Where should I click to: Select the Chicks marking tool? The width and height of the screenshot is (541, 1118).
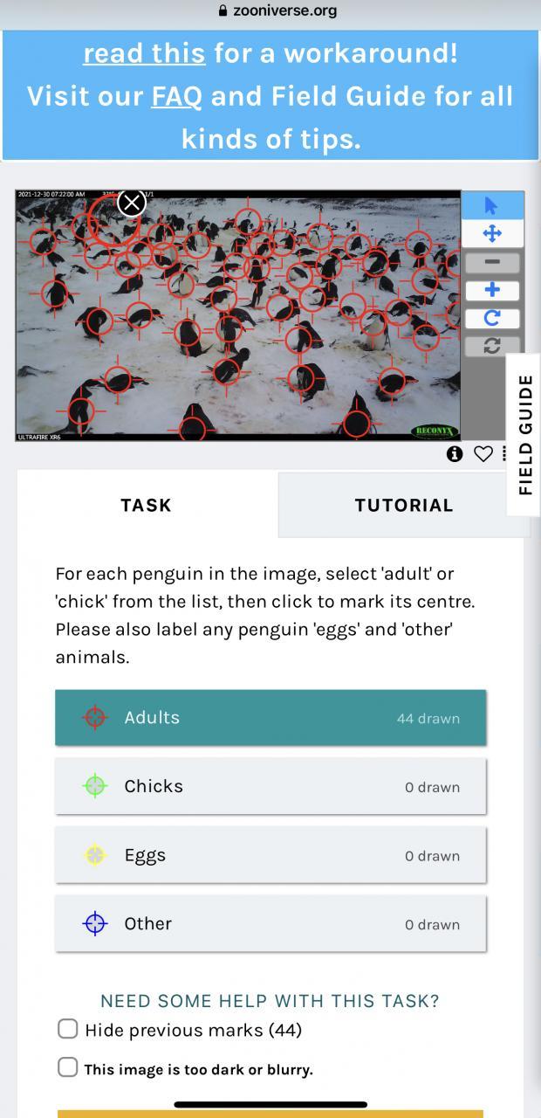pyautogui.click(x=270, y=786)
